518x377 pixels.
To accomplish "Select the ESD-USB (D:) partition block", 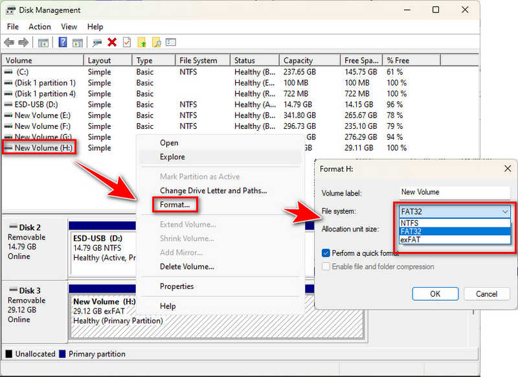I will tap(103, 253).
